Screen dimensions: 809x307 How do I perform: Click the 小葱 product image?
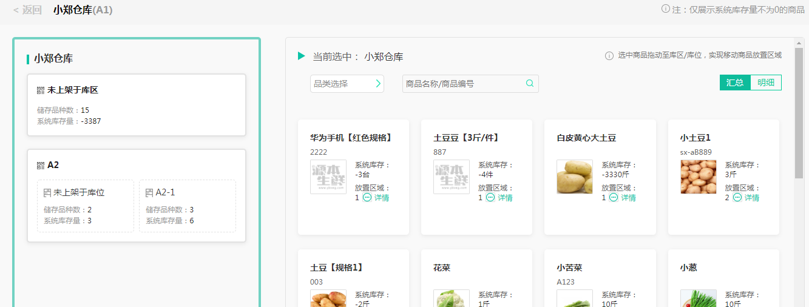click(699, 299)
